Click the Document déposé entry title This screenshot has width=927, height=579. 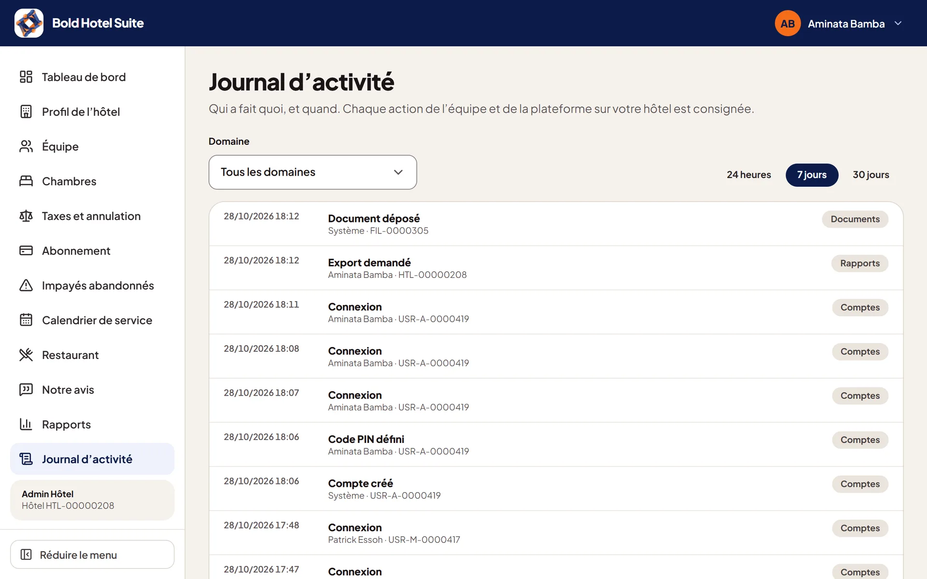click(374, 219)
